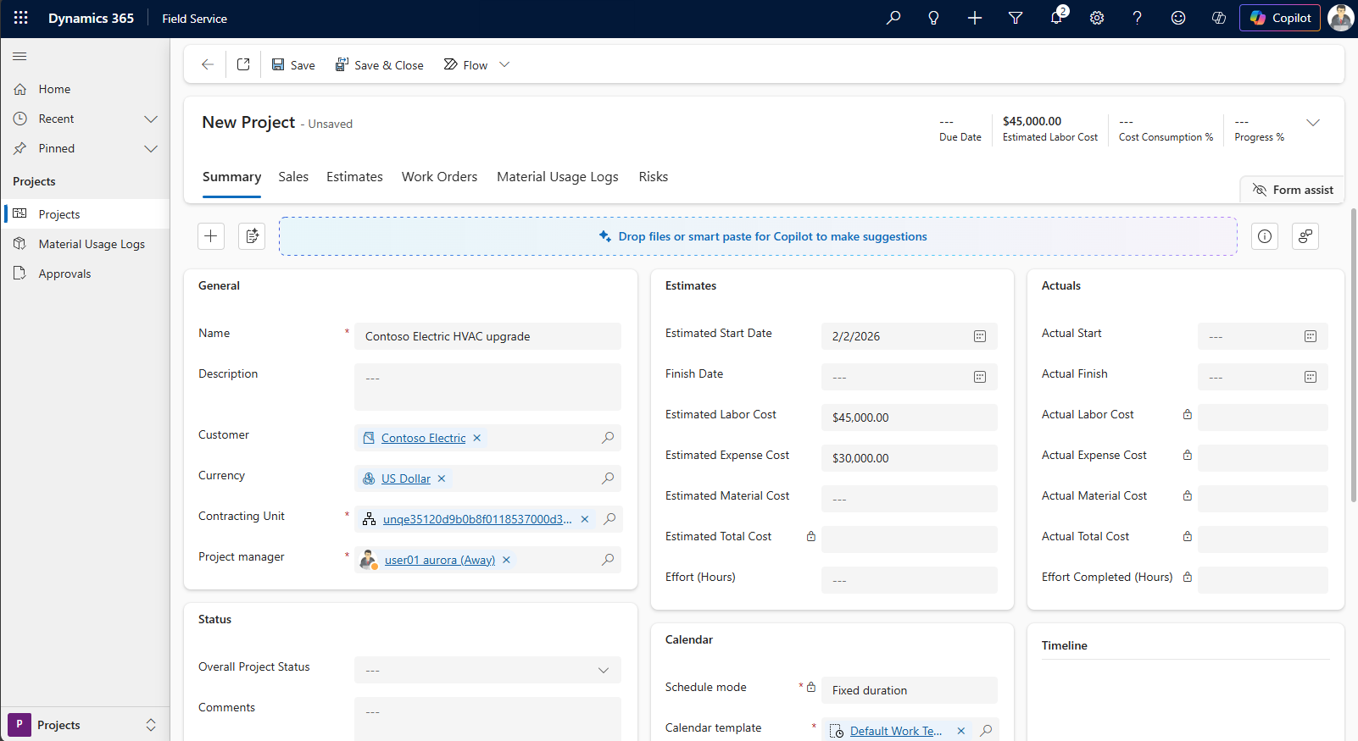Go back with the arrow button
The width and height of the screenshot is (1358, 741).
tap(207, 64)
